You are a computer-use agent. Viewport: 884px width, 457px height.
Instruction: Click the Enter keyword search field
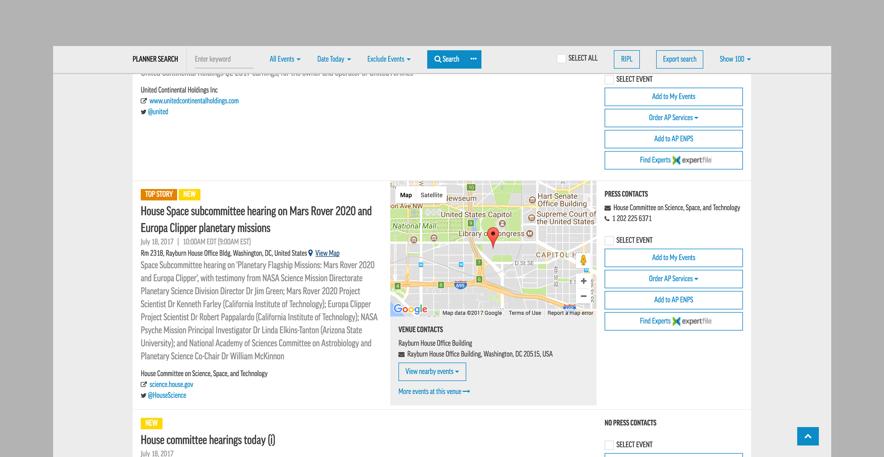point(224,59)
